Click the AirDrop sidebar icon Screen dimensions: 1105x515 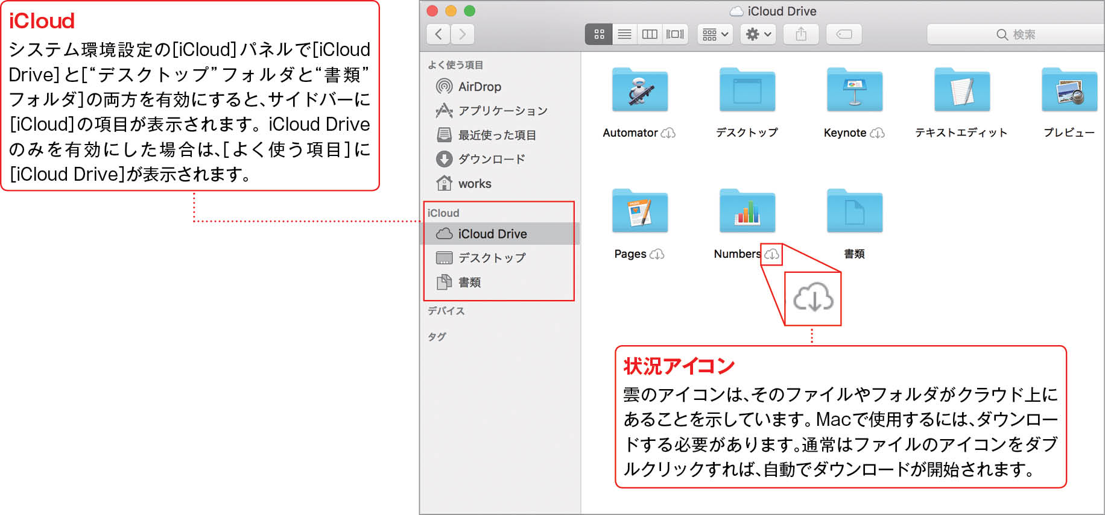point(445,87)
